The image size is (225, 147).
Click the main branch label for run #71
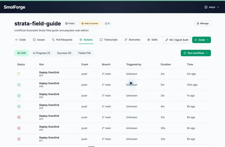pyautogui.click(x=107, y=139)
